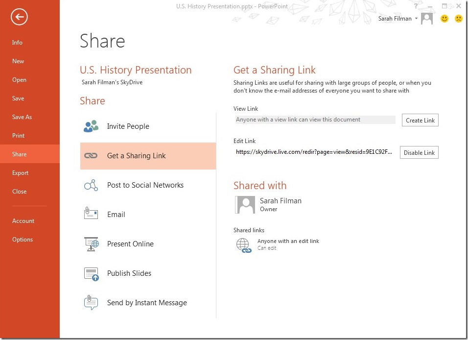
Task: Click the Edit Link URL field
Action: [x=315, y=152]
